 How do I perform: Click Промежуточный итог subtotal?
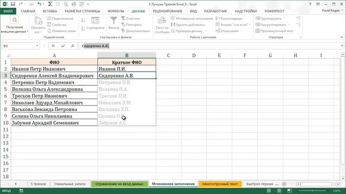[275, 31]
